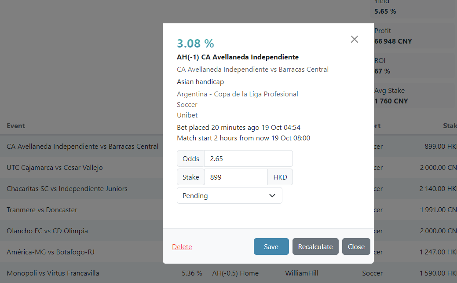The width and height of the screenshot is (457, 283).
Task: Click the Unibet bookmaker text
Action: [187, 115]
